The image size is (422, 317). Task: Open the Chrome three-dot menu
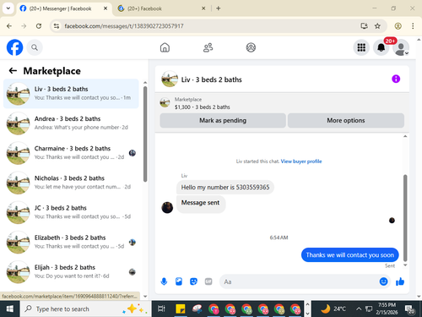pyautogui.click(x=413, y=26)
